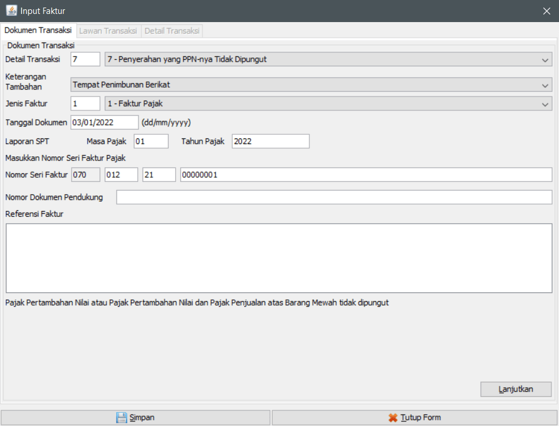
Task: Click the Tanggal Dokumen date field
Action: click(x=105, y=122)
